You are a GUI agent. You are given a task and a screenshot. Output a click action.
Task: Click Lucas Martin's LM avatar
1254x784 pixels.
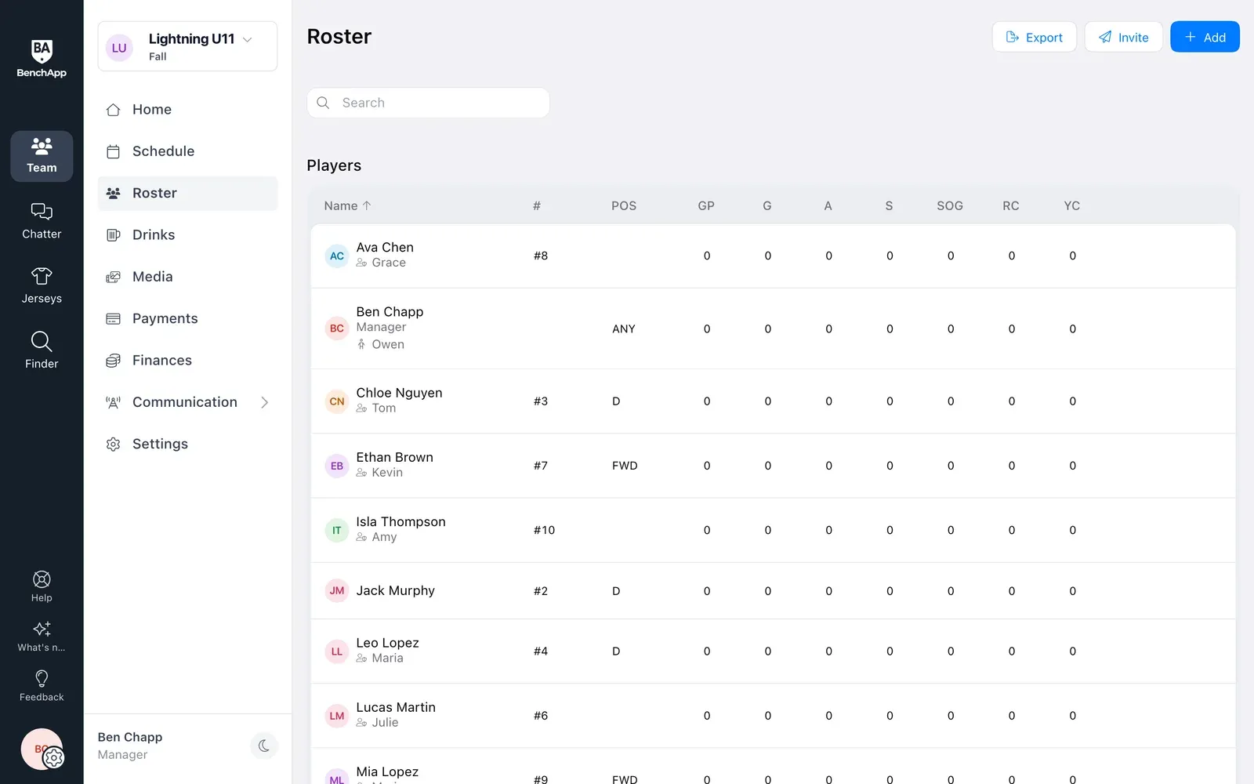click(337, 716)
